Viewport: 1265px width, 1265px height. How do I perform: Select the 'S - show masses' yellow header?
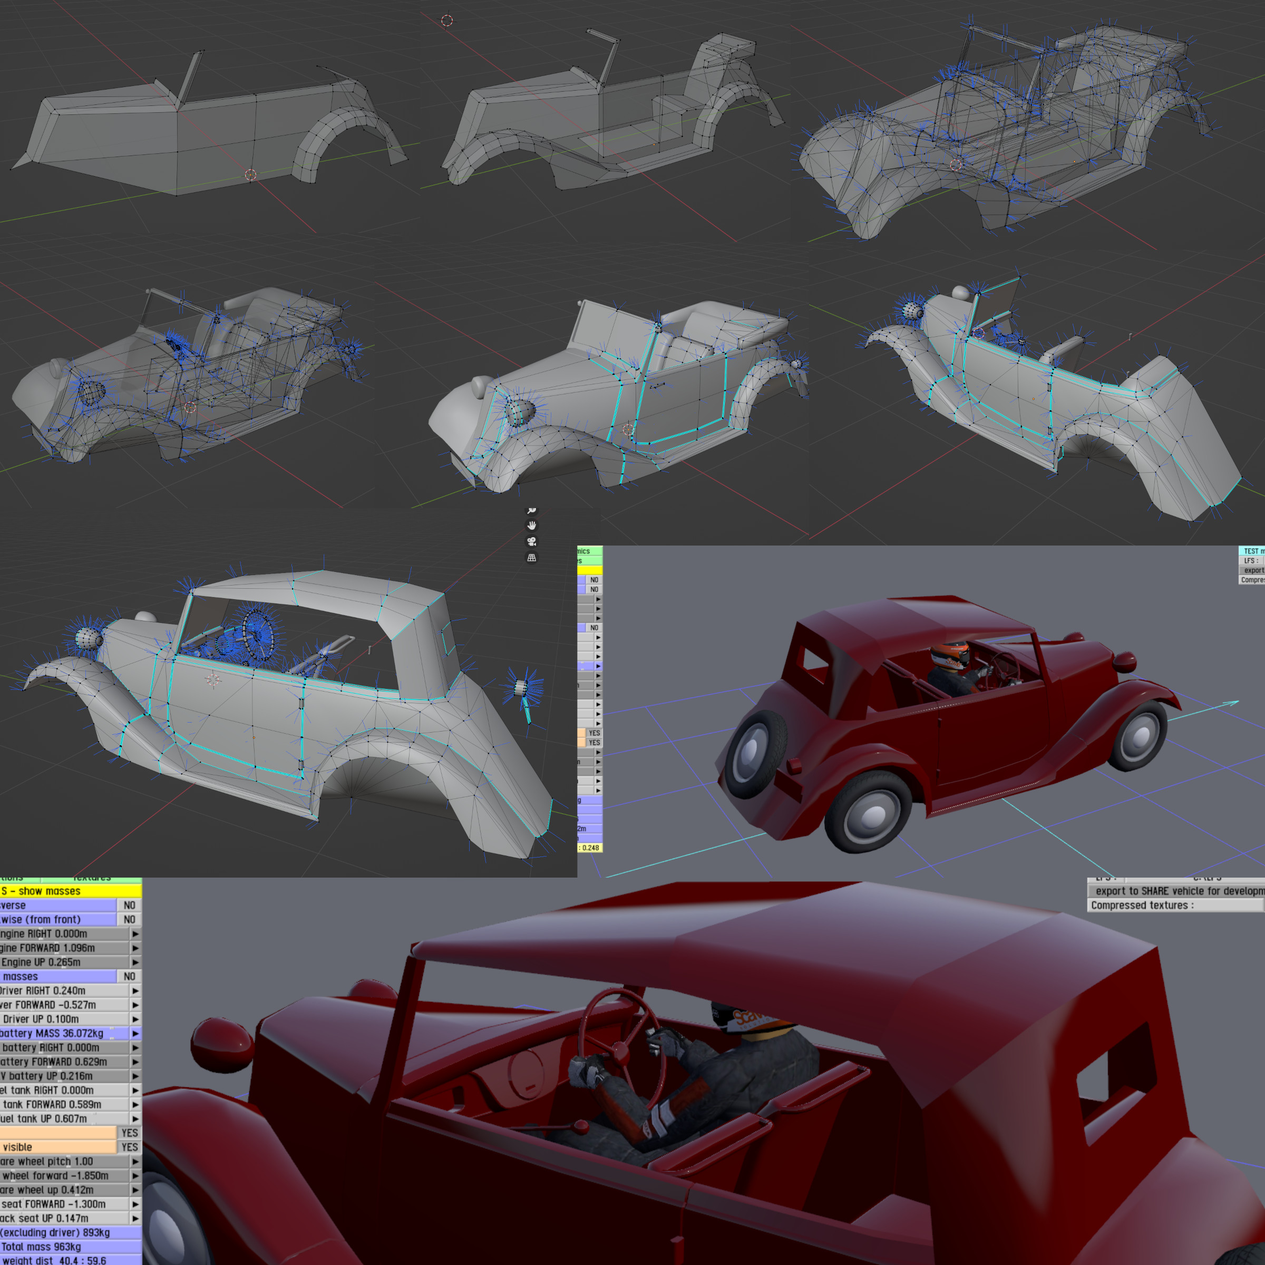70,891
